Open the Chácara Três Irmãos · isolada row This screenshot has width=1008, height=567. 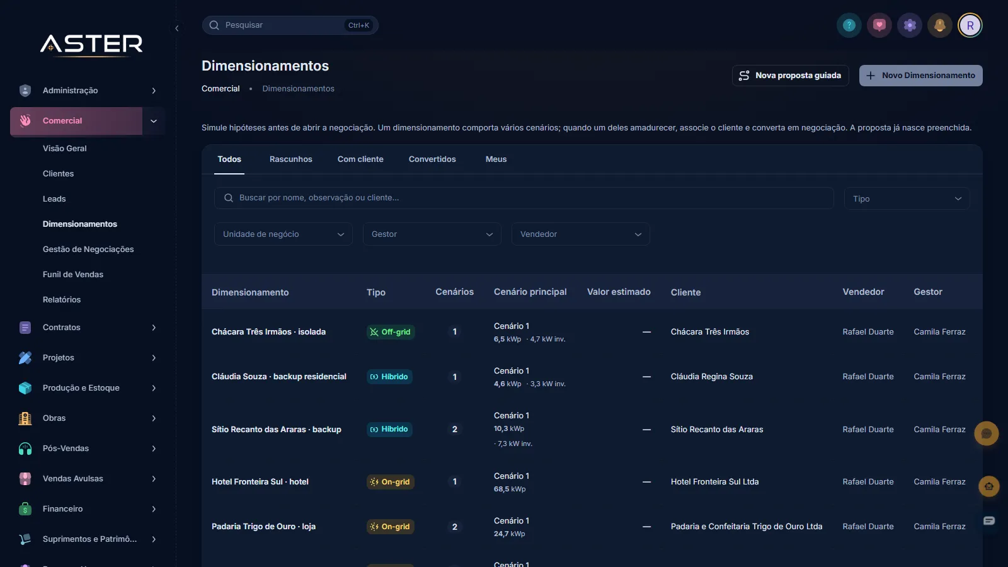(x=592, y=332)
